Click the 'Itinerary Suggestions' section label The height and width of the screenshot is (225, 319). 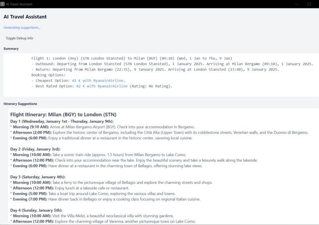point(20,104)
